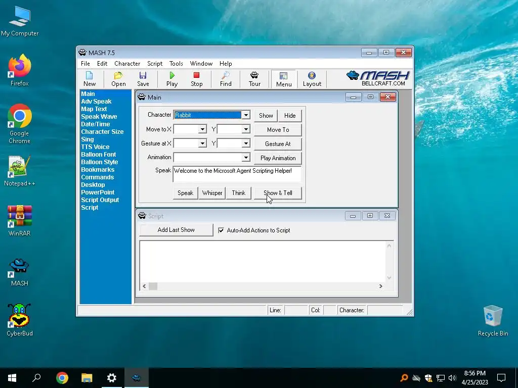Click the Gesture At button

tap(278, 144)
